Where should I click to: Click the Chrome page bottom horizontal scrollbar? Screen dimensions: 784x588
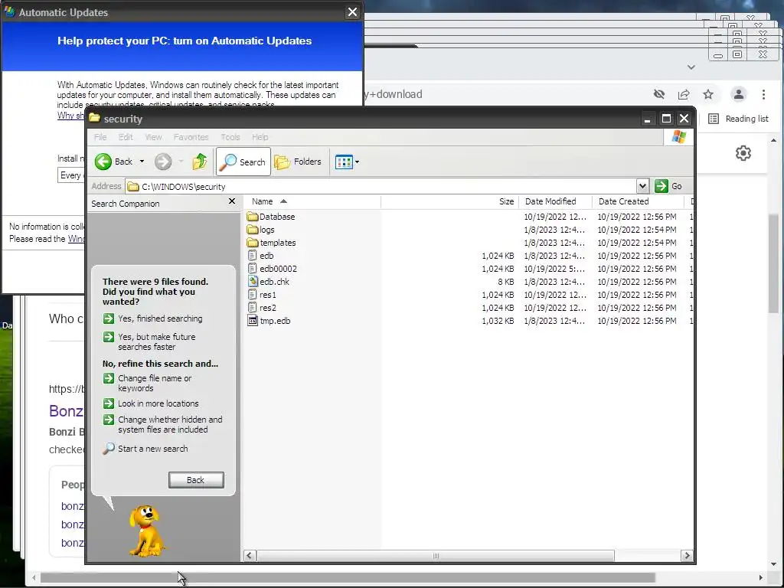click(x=348, y=578)
